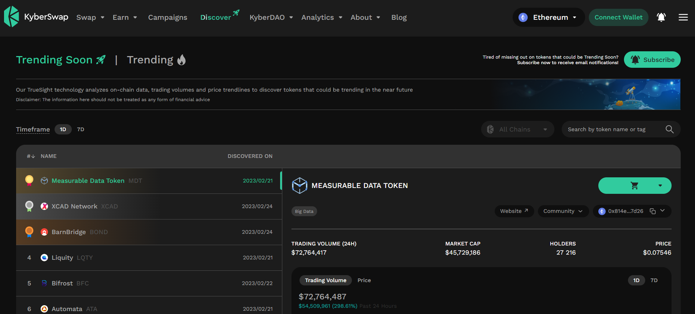
Task: Click the silver medal rank icon
Action: coord(29,206)
